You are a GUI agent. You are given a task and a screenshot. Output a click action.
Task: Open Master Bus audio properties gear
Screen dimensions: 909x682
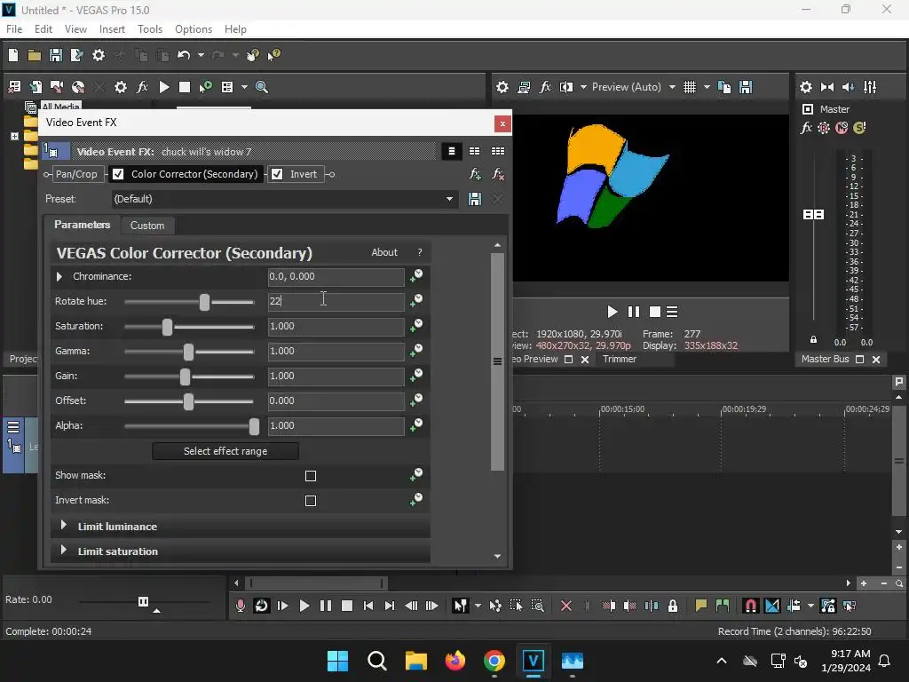(806, 87)
